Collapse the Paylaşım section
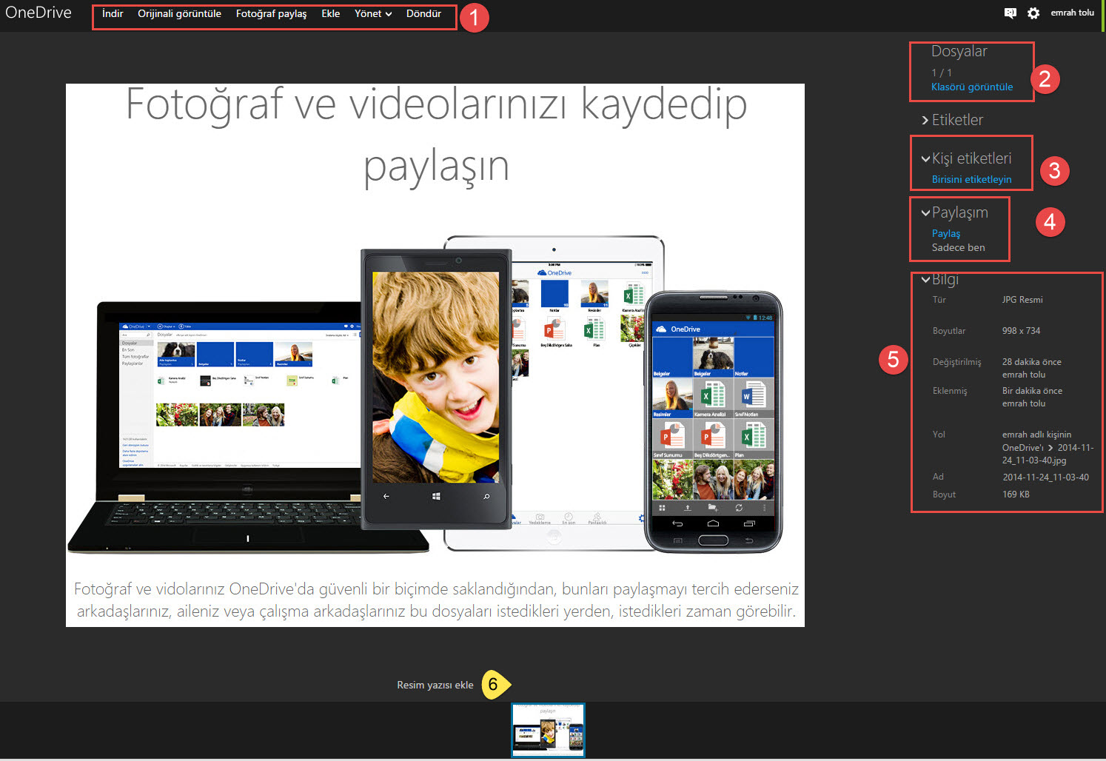 pos(954,212)
